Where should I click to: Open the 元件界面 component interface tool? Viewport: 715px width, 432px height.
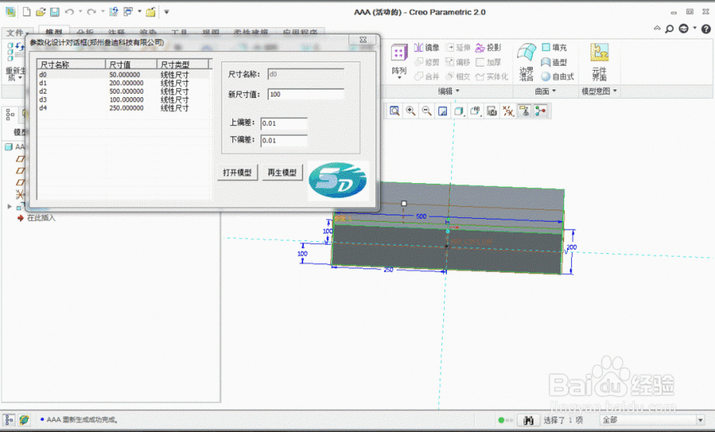(599, 62)
